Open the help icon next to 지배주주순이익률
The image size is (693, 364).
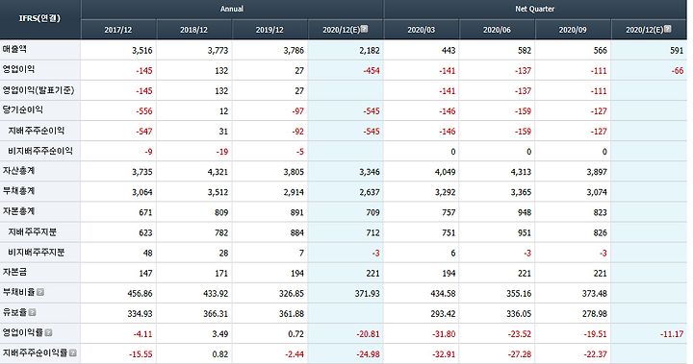pyautogui.click(x=73, y=353)
